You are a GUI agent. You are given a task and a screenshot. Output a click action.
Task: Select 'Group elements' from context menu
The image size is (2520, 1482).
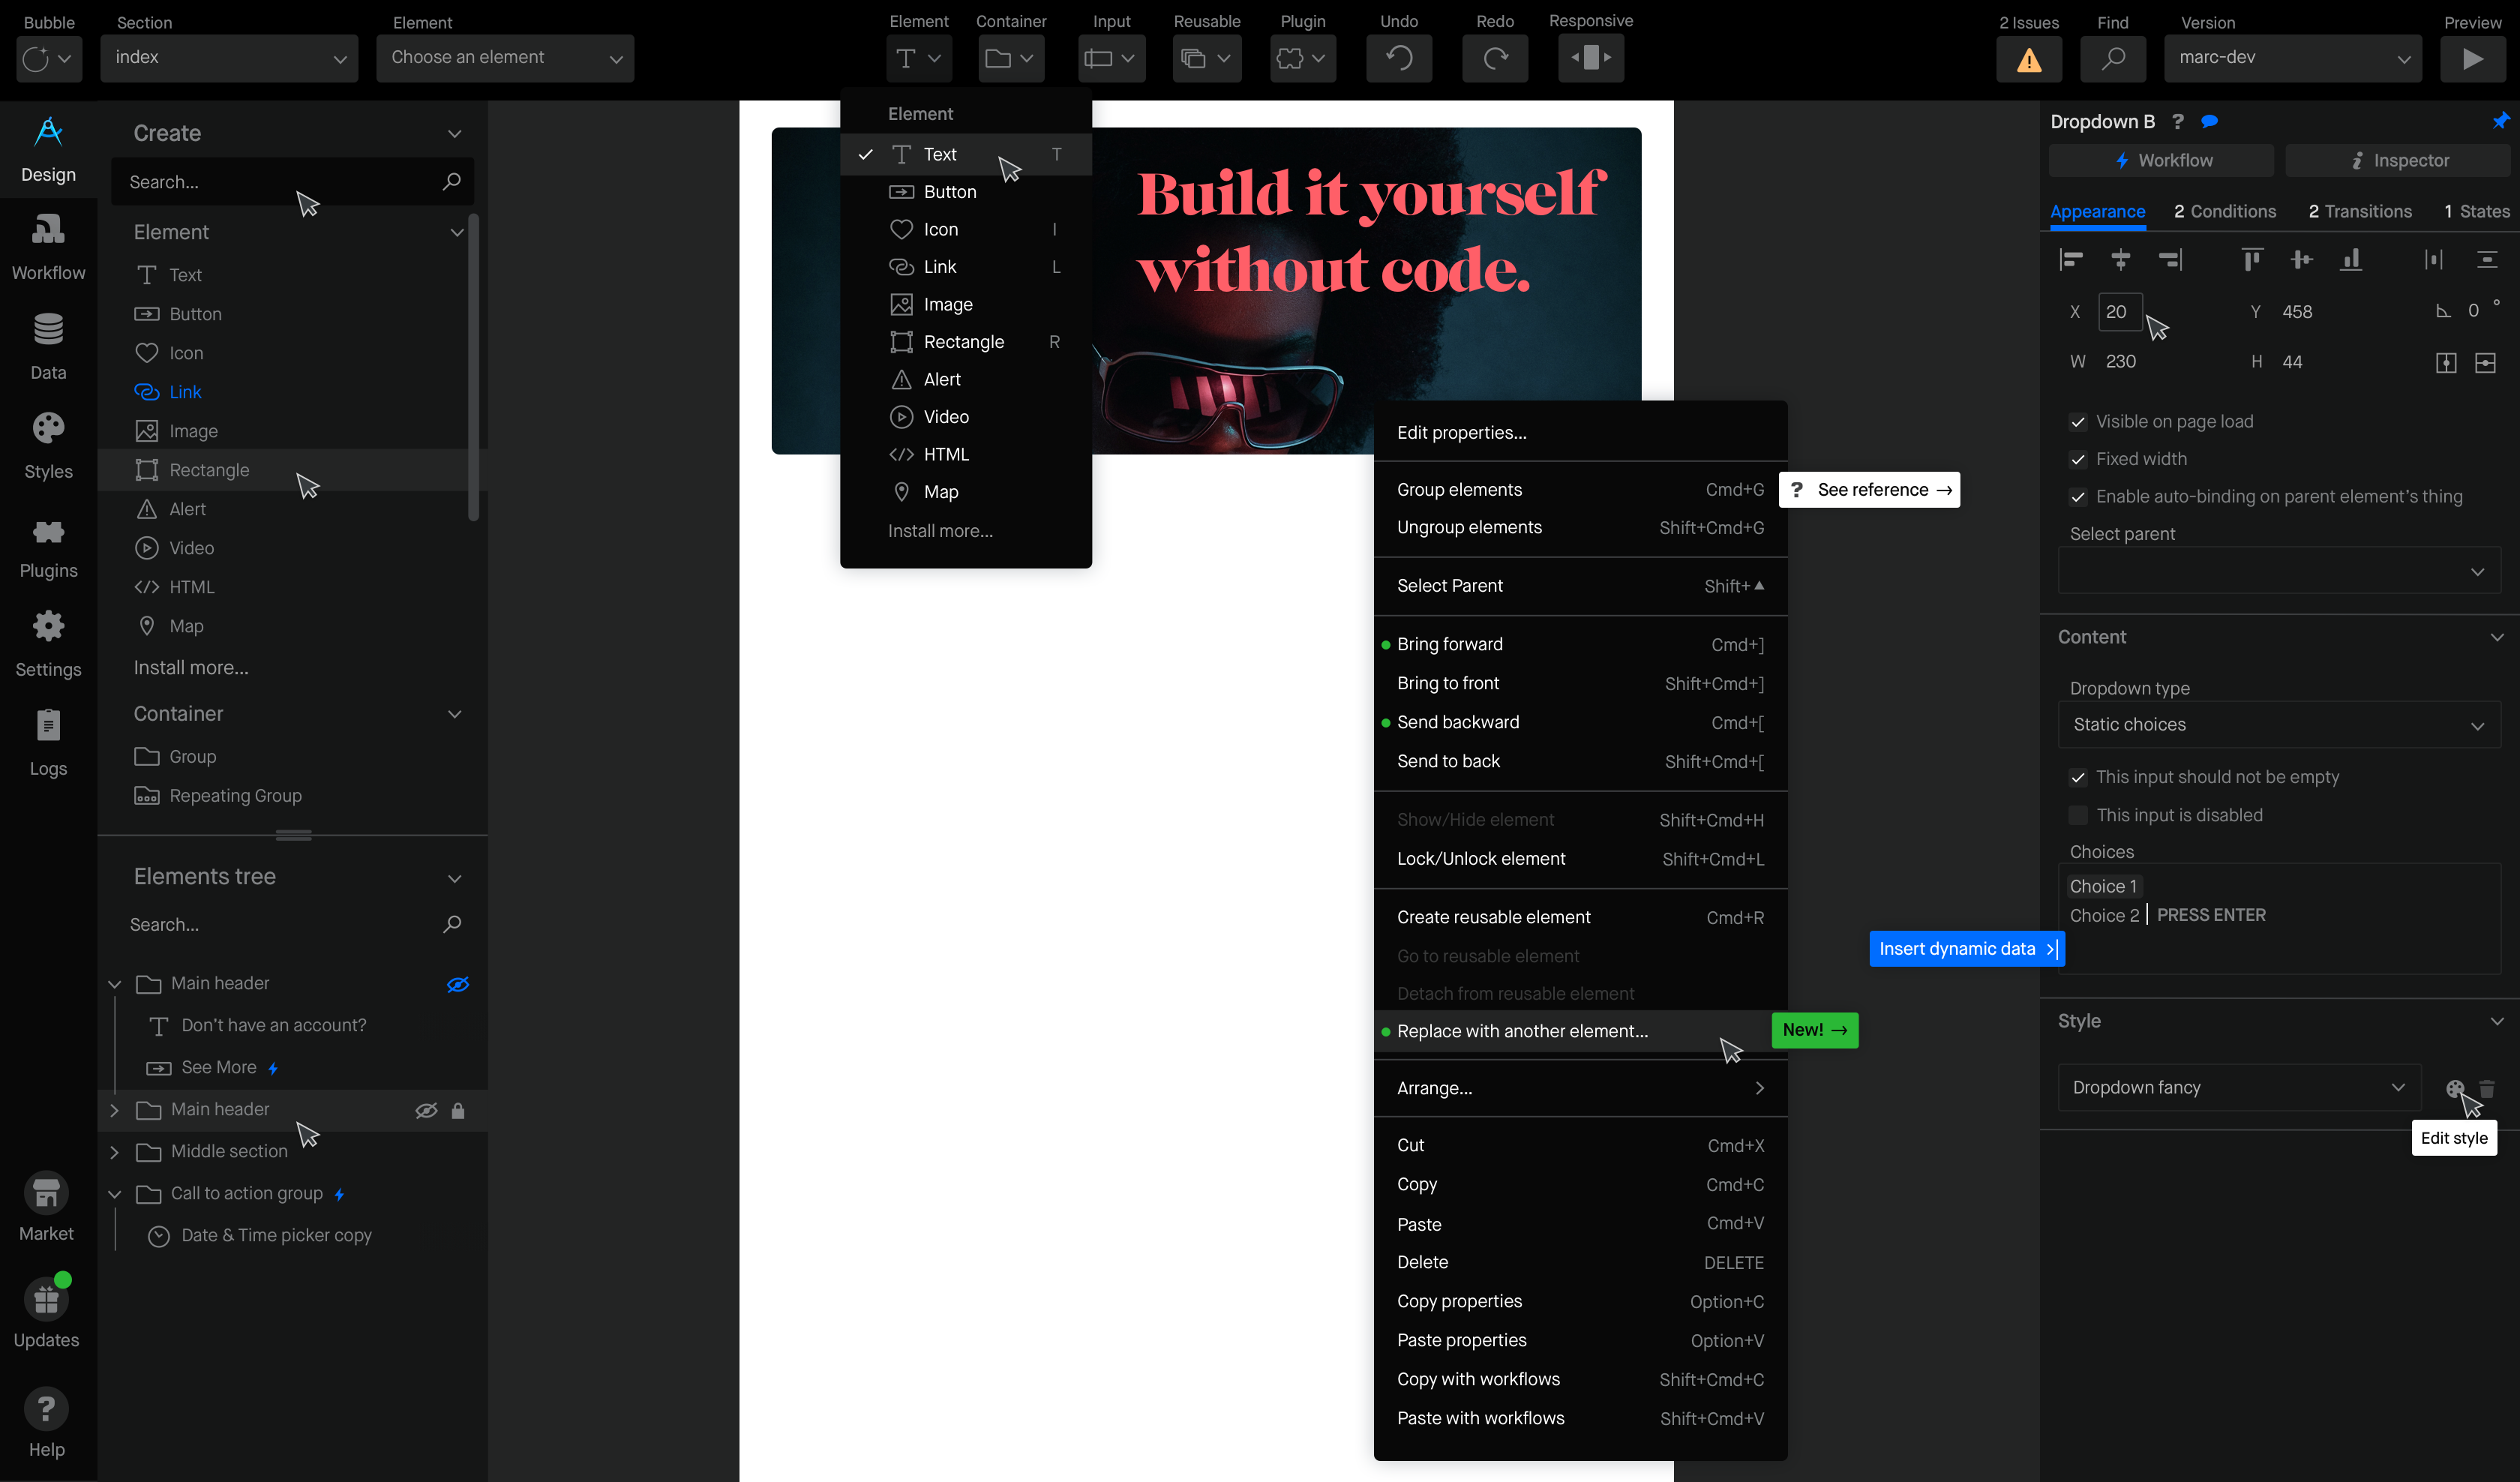tap(1460, 489)
